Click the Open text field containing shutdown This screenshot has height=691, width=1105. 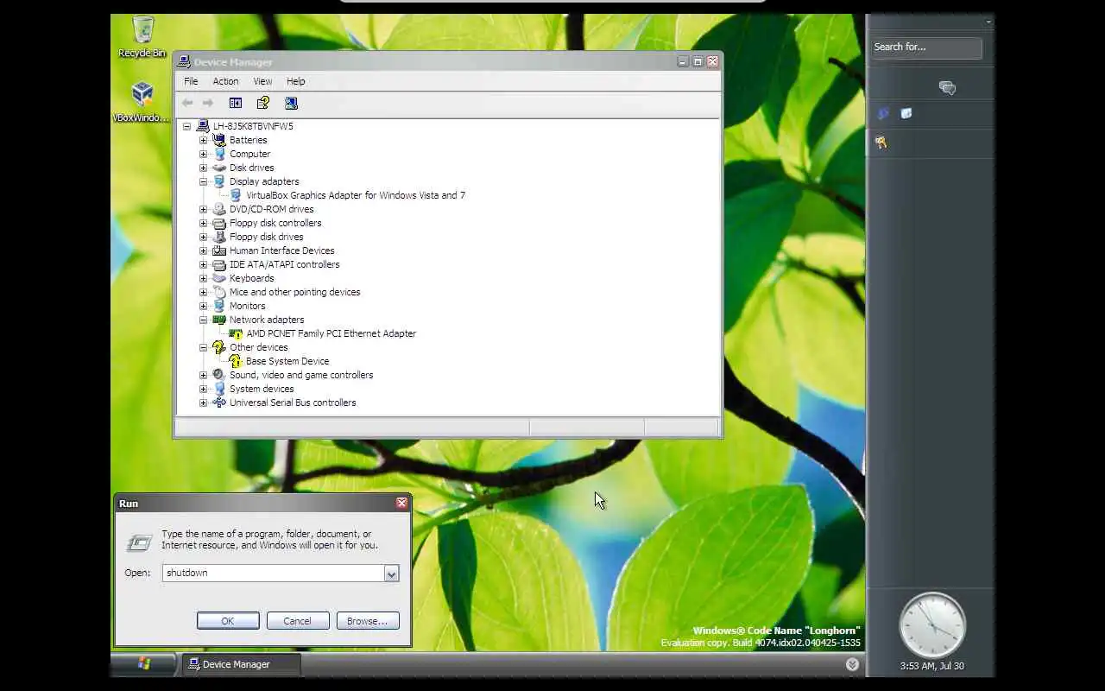pyautogui.click(x=273, y=574)
